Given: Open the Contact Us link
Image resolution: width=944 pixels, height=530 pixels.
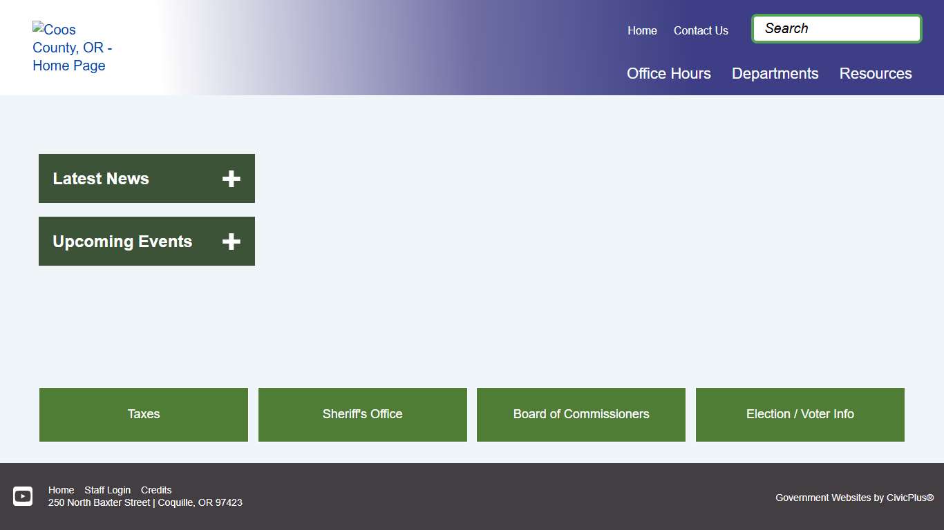Looking at the screenshot, I should coord(701,30).
